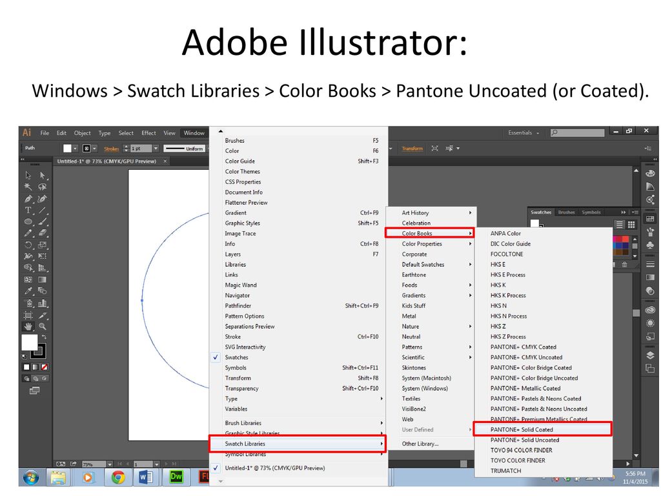Swap fill and stroke colors

44,337
